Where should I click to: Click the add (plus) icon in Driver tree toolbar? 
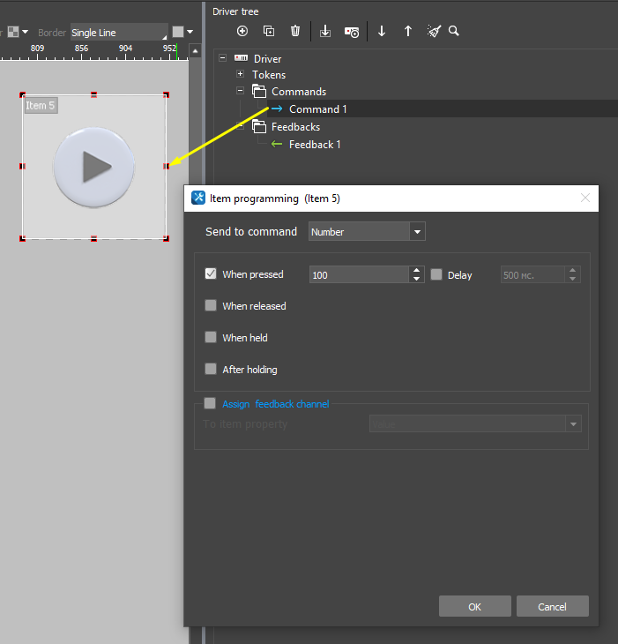tap(243, 31)
